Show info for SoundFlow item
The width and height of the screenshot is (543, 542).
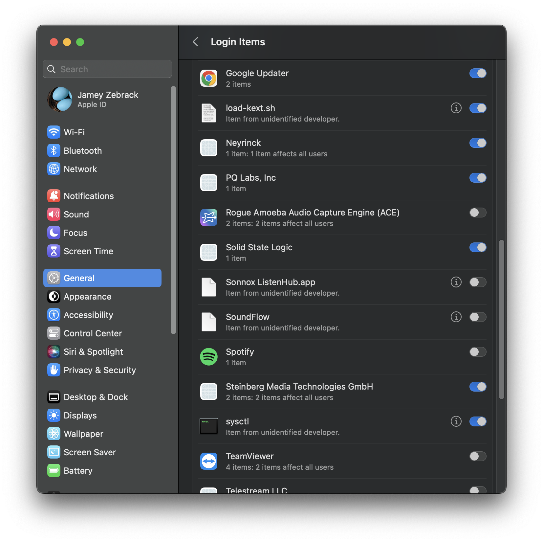click(x=456, y=317)
